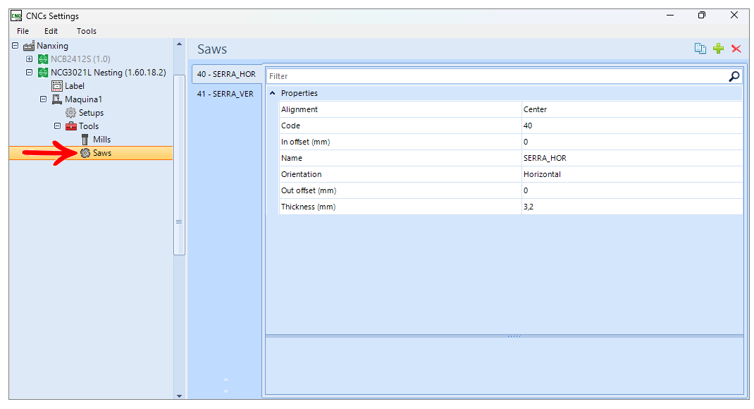Expand the NCB2412S (1.0) node
This screenshot has height=409, width=754.
click(30, 59)
